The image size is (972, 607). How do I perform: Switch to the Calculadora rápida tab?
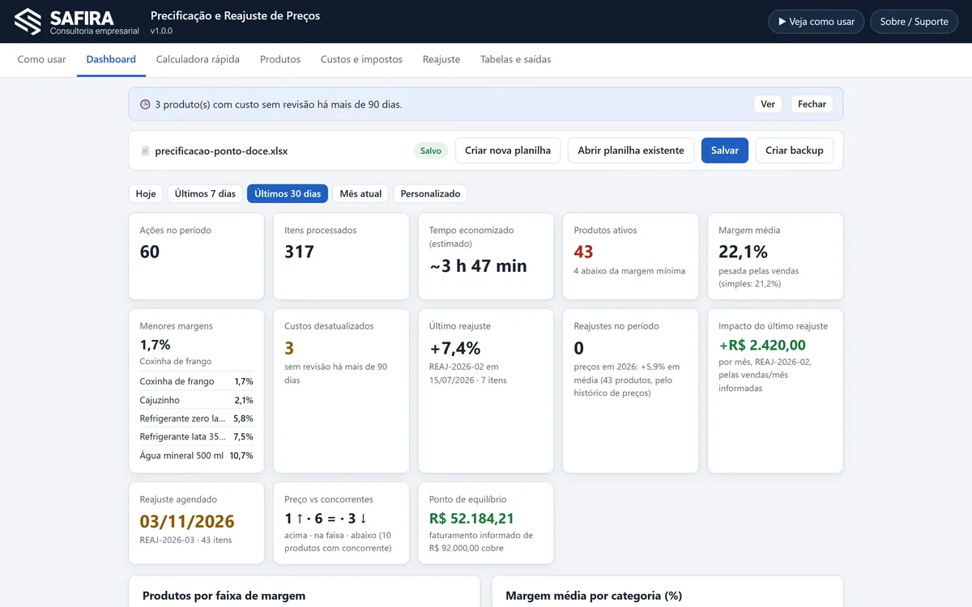198,59
